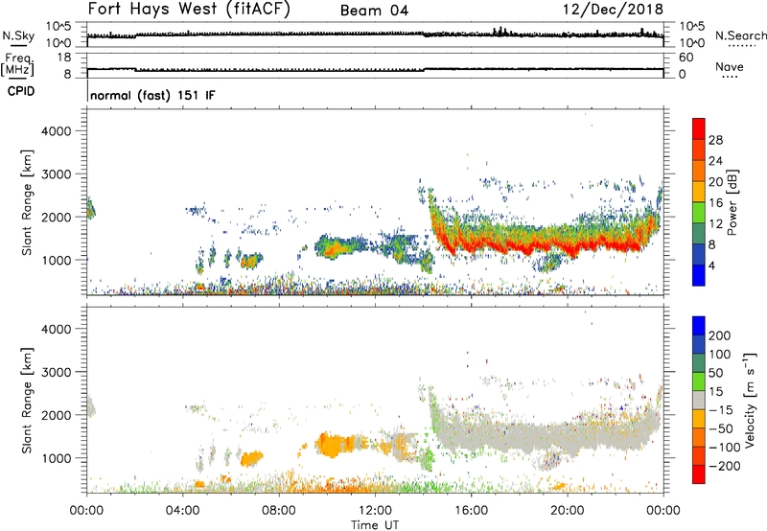Click the 'Freq. [MHz]' label

pyautogui.click(x=18, y=64)
